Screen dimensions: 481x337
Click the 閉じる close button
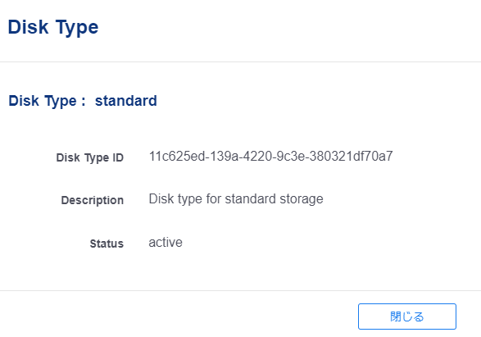(x=407, y=317)
